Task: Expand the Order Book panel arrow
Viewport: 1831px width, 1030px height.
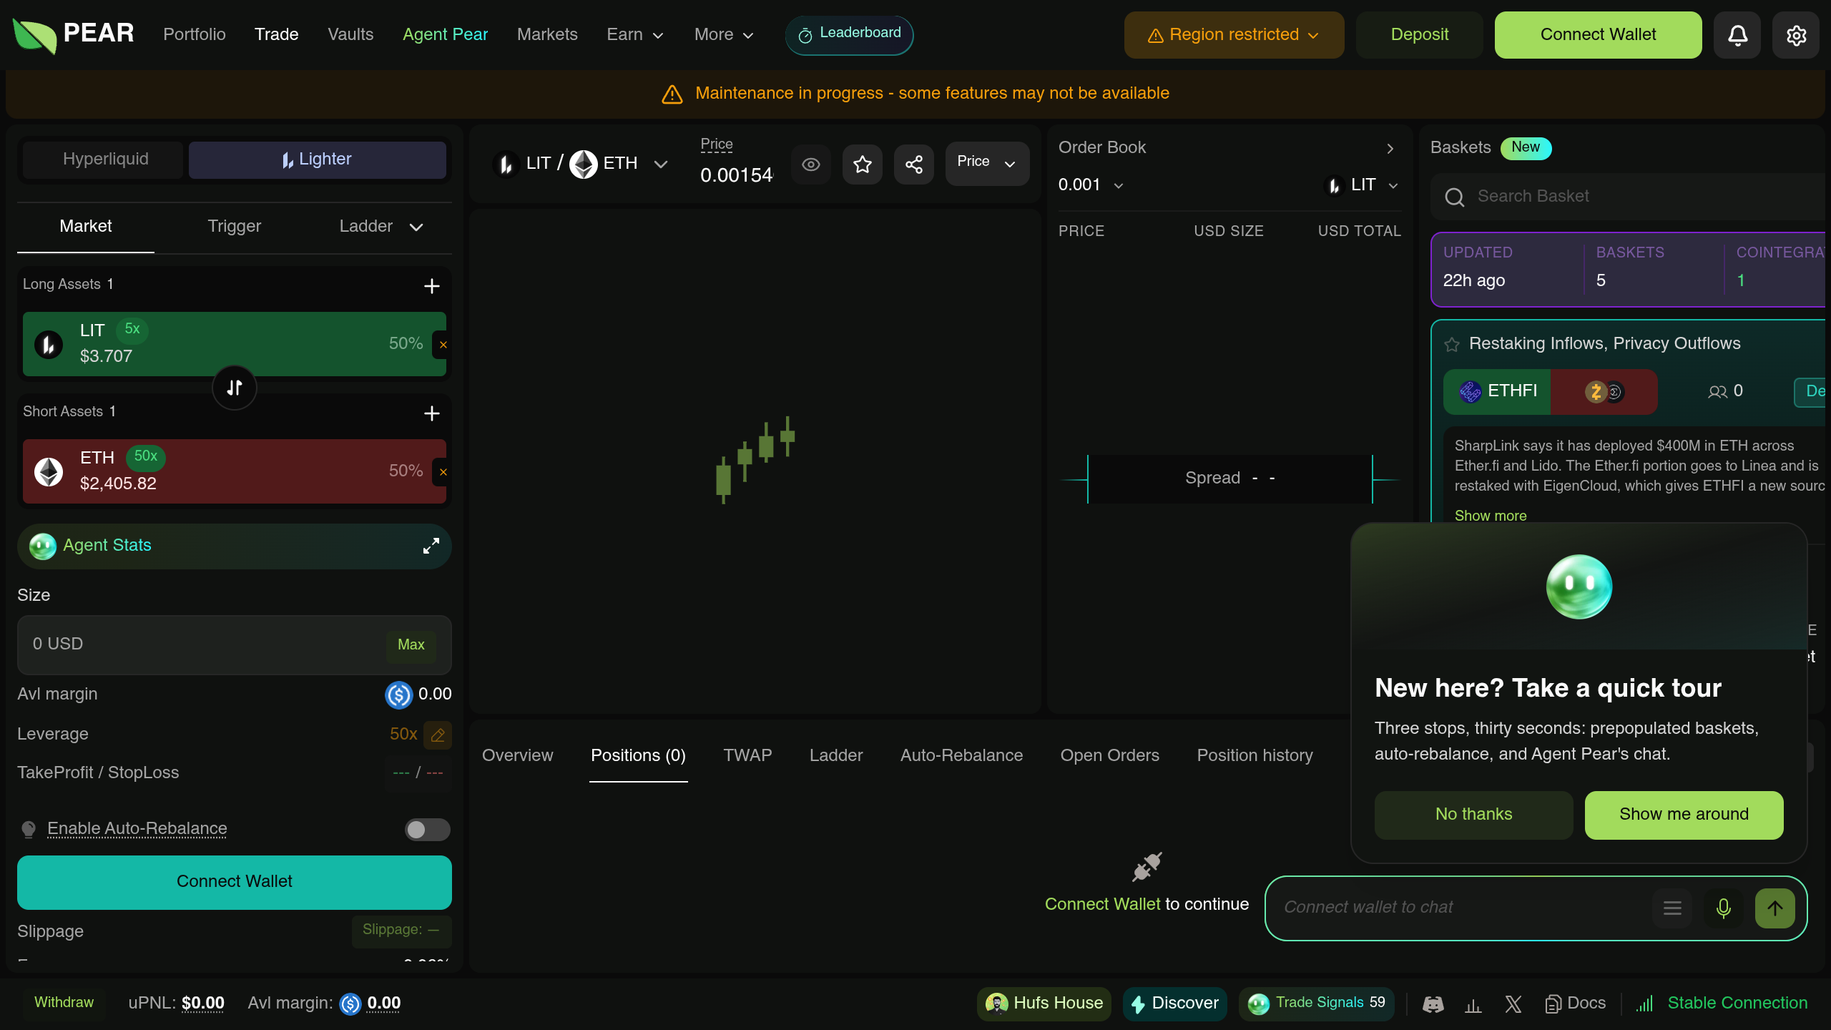Action: (1390, 149)
